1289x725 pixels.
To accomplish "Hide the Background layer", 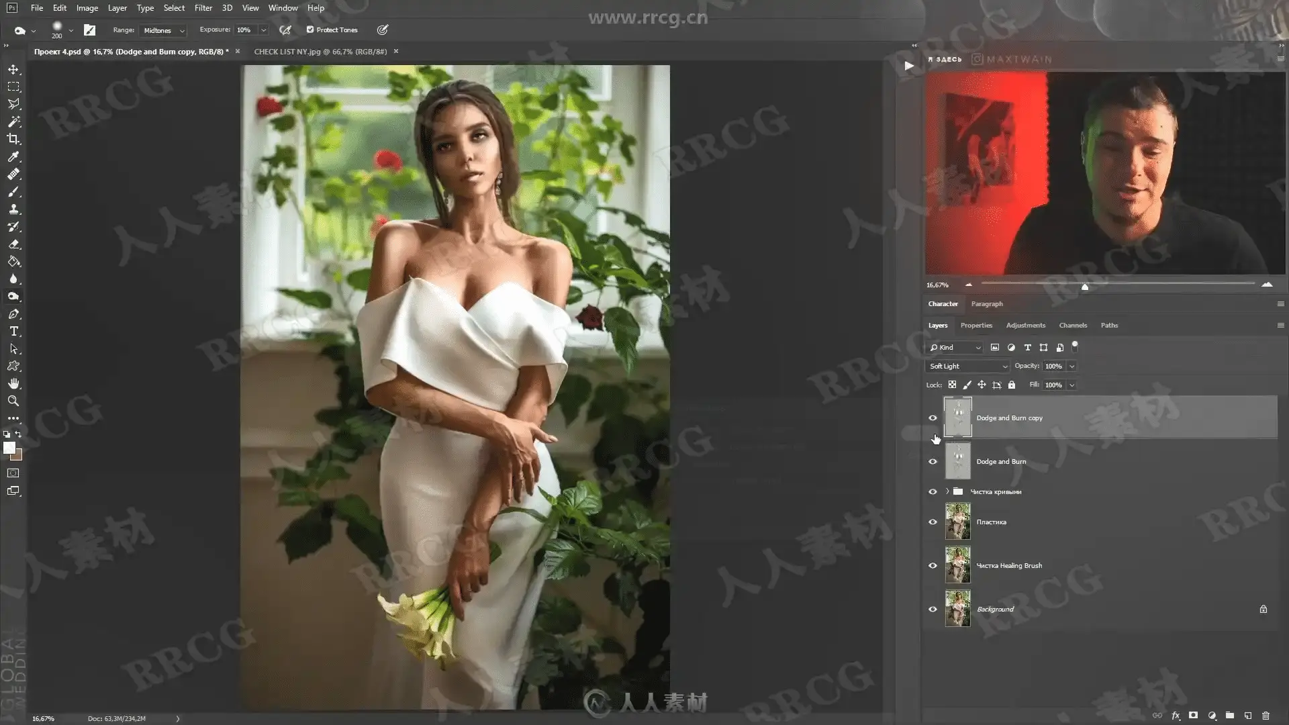I will tap(933, 610).
